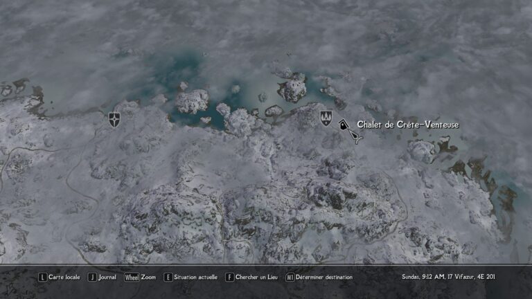Click the J key icon for Journal
The width and height of the screenshot is (532, 299).
coord(92,277)
